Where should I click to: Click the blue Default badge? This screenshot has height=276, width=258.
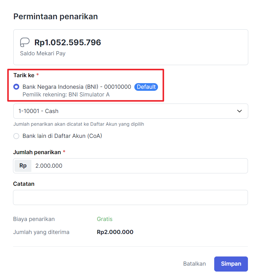click(x=146, y=87)
